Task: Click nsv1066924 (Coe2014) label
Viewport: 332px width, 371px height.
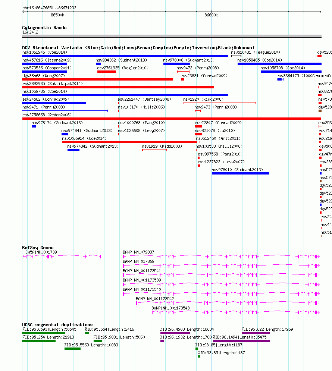Action: (84, 138)
